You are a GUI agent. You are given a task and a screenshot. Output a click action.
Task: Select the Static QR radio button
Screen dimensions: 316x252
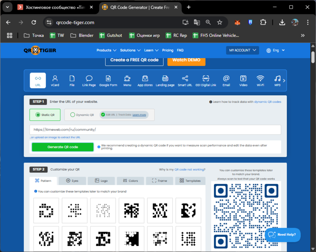(36, 114)
